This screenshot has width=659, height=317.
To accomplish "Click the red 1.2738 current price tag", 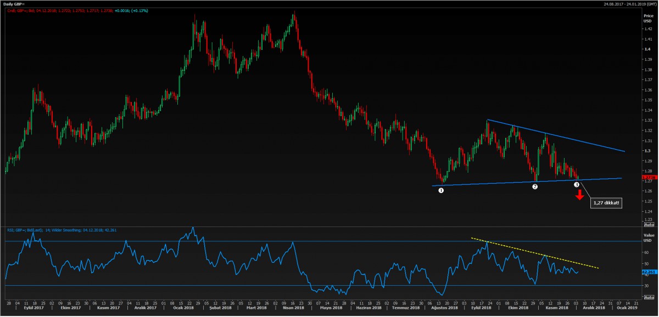I will 648,178.
